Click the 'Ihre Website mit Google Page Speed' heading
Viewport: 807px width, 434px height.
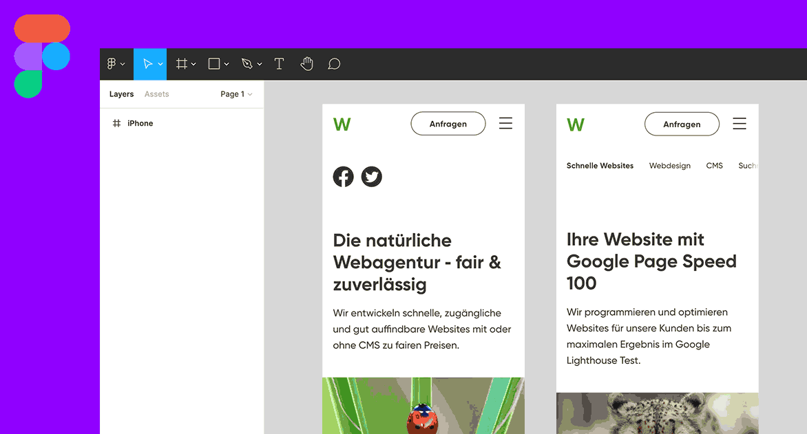pos(651,261)
